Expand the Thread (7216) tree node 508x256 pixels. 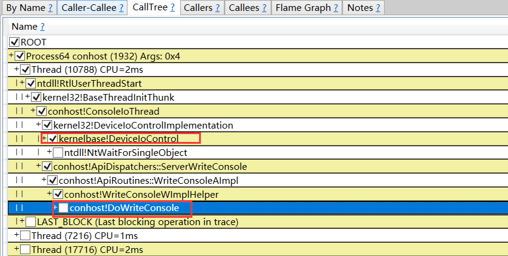[16, 235]
